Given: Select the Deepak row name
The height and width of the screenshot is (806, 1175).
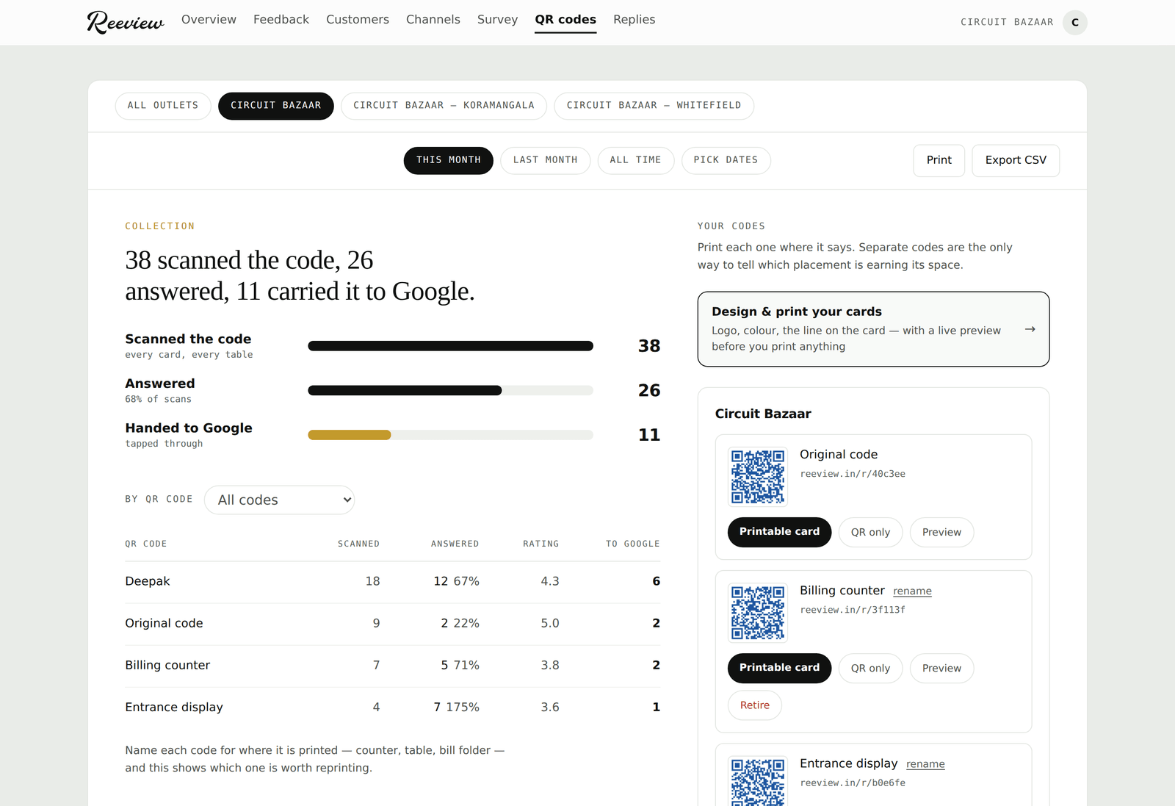Looking at the screenshot, I should click(x=148, y=581).
